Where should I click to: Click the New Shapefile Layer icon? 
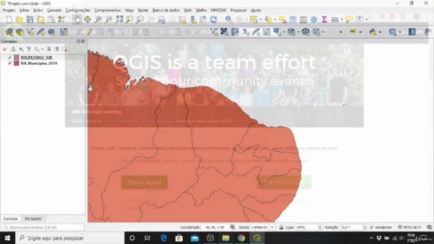(30, 32)
